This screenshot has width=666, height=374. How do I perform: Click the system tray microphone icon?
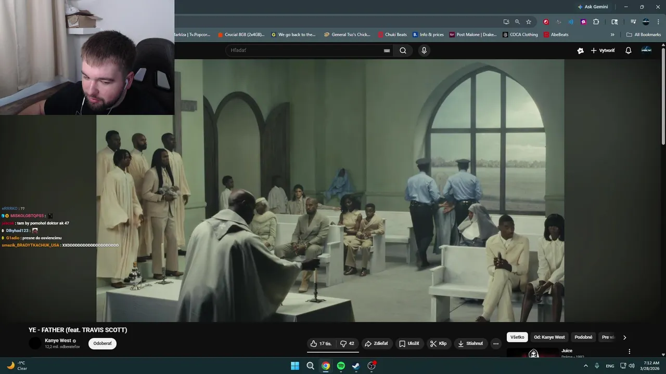click(597, 366)
